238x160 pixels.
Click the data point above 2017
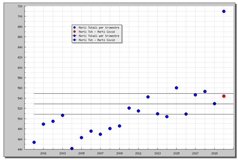[x=195, y=95]
